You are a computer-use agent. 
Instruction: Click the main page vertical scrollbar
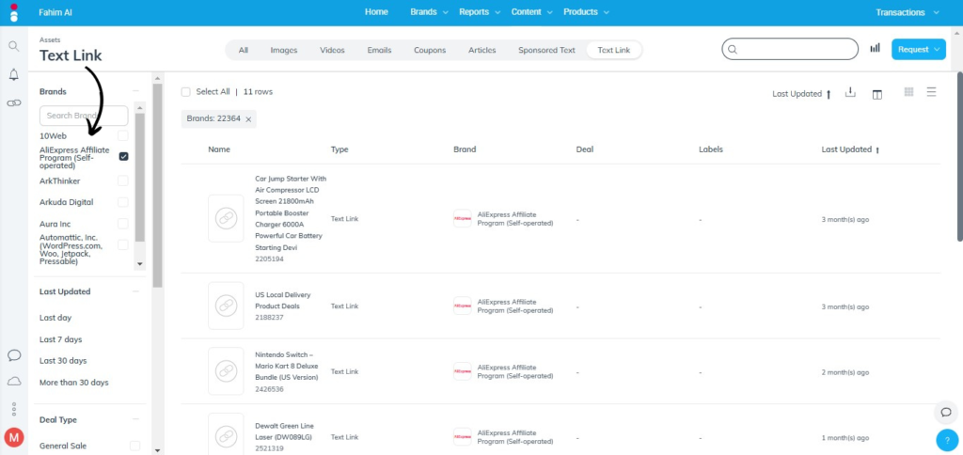pos(960,157)
